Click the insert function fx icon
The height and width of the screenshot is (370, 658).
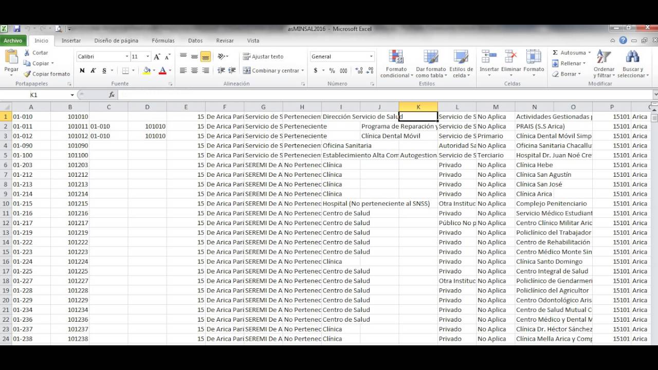pyautogui.click(x=112, y=95)
